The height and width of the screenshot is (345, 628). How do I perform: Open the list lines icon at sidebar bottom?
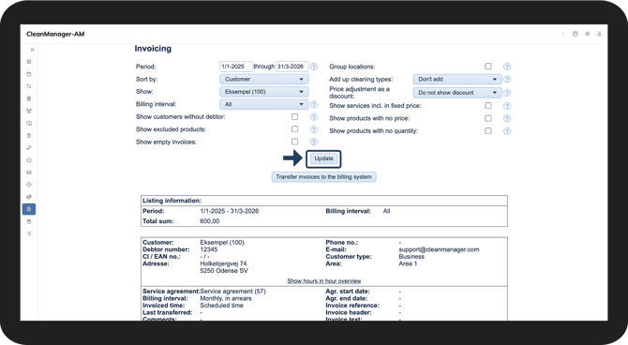pyautogui.click(x=29, y=233)
